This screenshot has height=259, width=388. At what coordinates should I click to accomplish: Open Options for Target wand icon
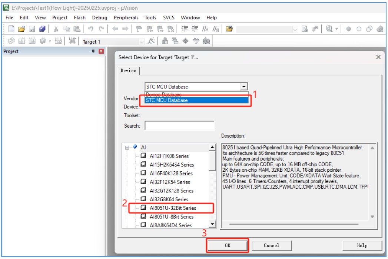(151, 41)
